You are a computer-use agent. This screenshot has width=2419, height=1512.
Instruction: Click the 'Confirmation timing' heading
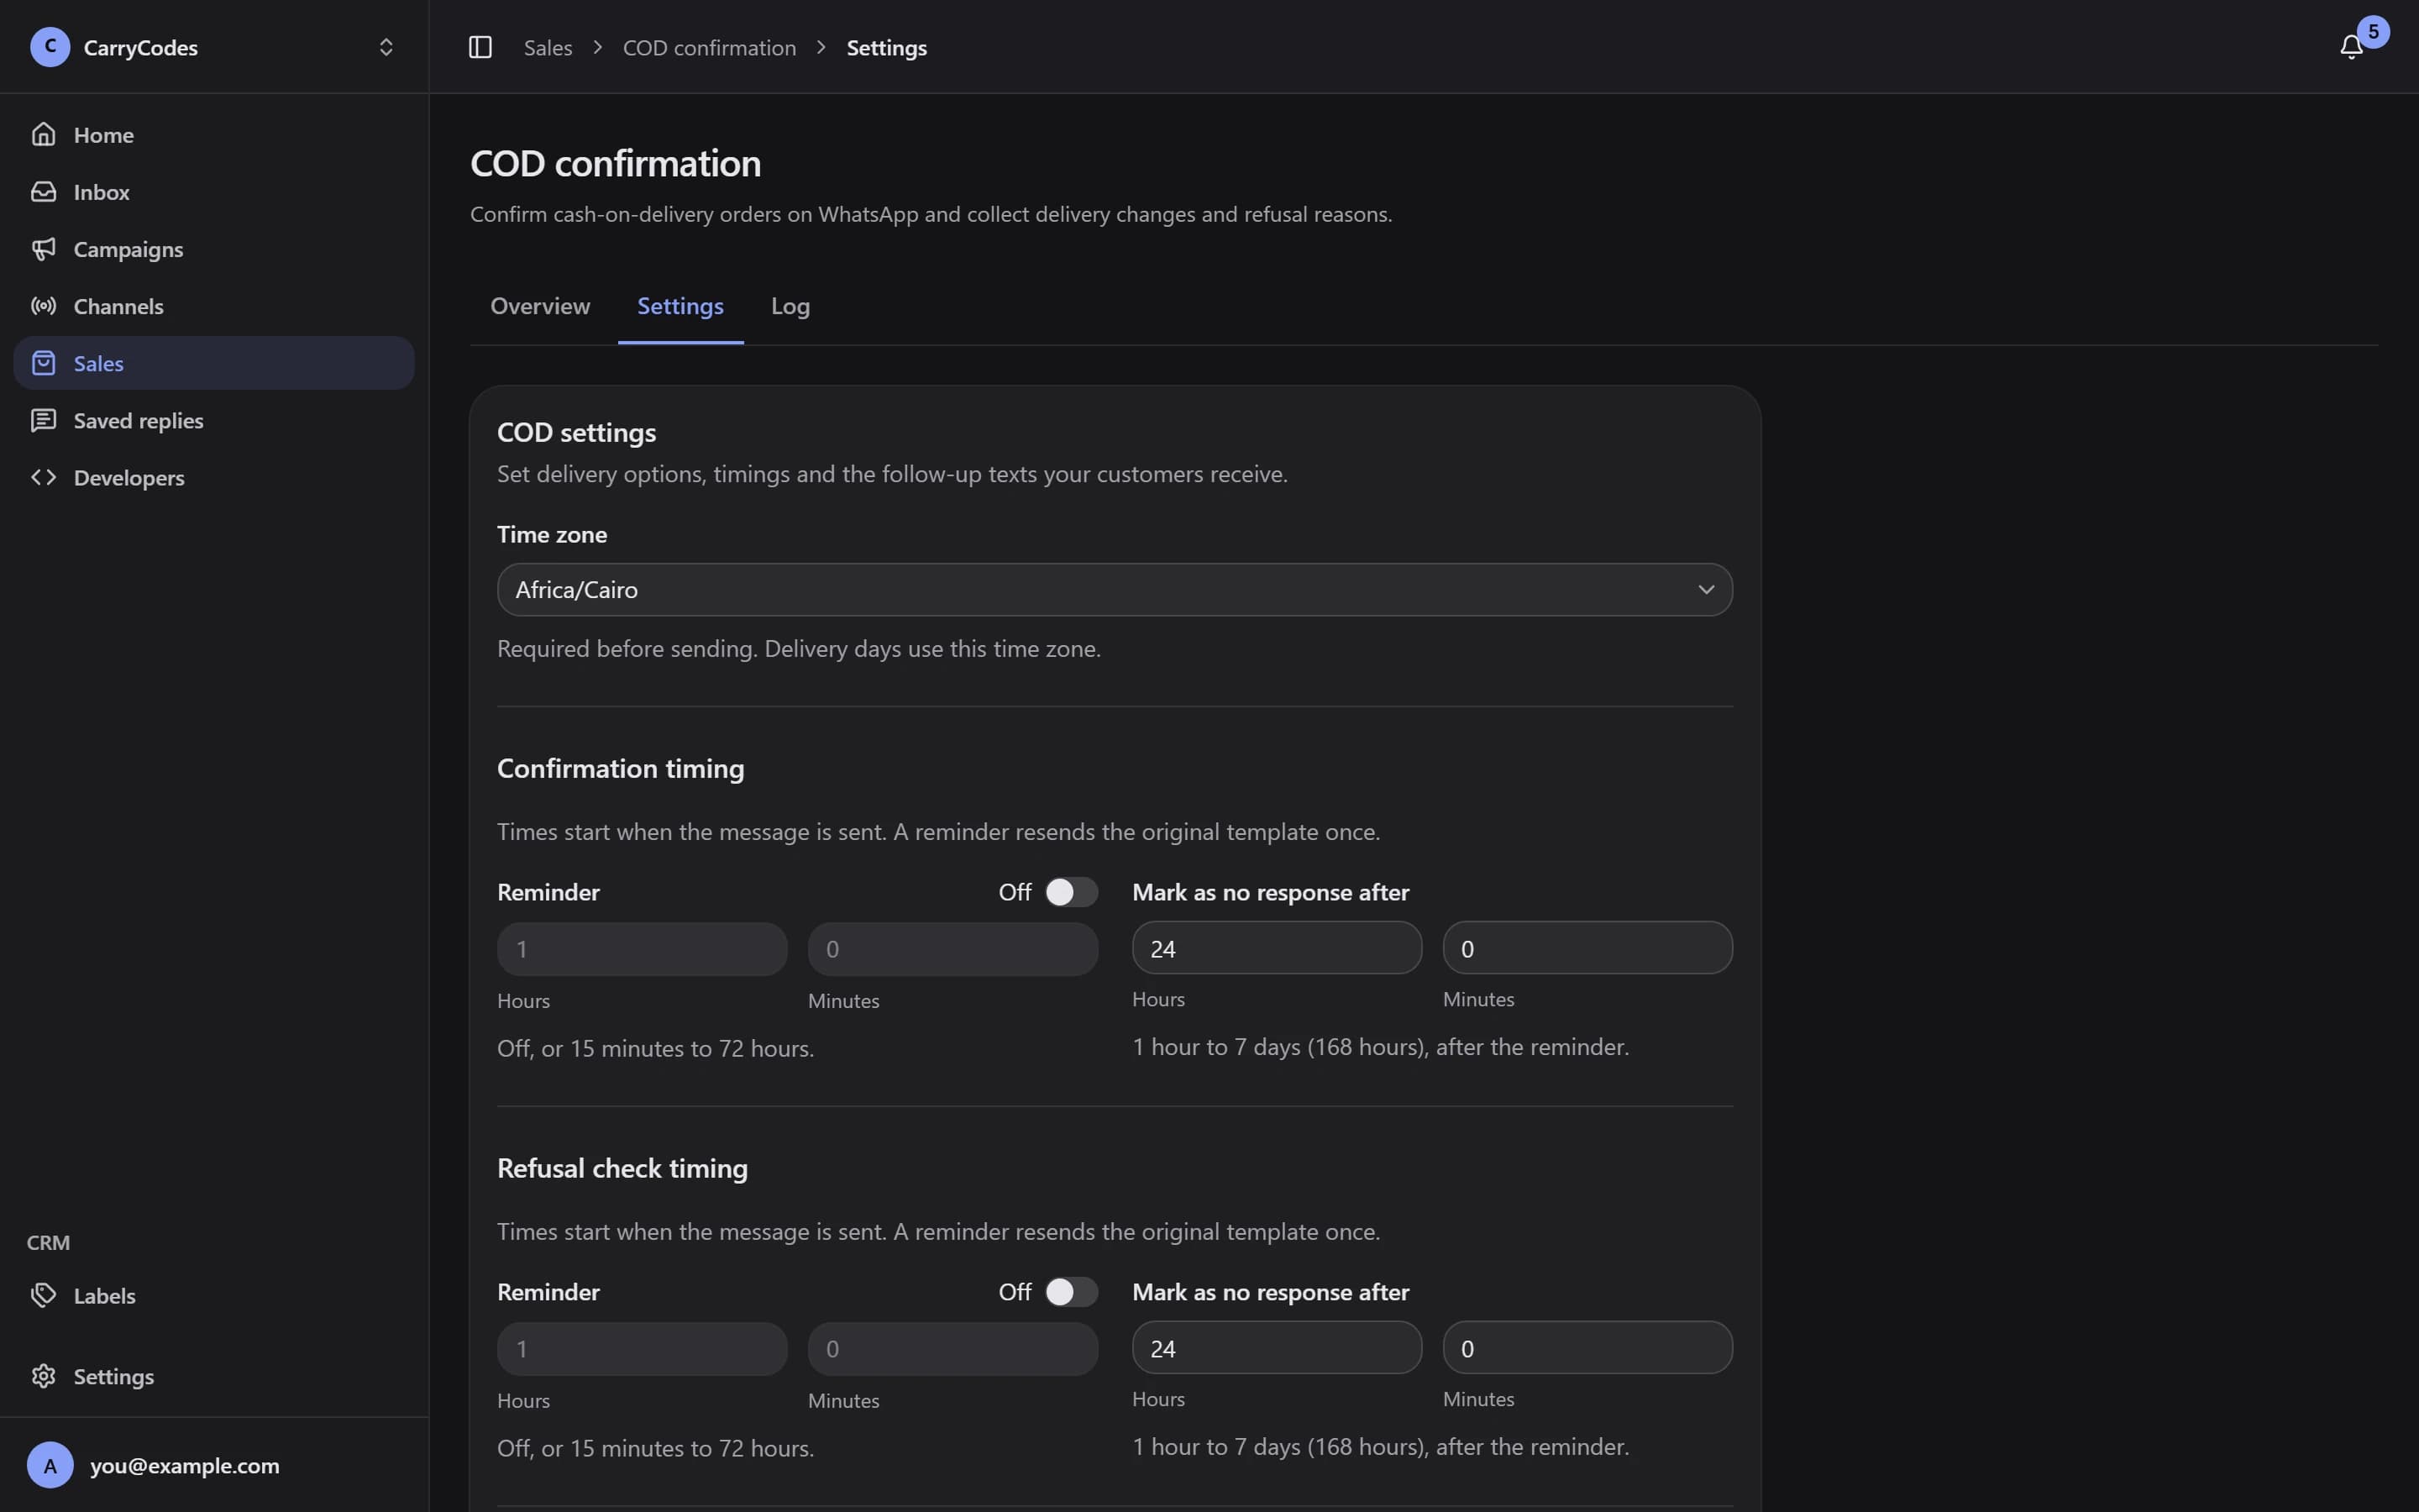pyautogui.click(x=621, y=768)
